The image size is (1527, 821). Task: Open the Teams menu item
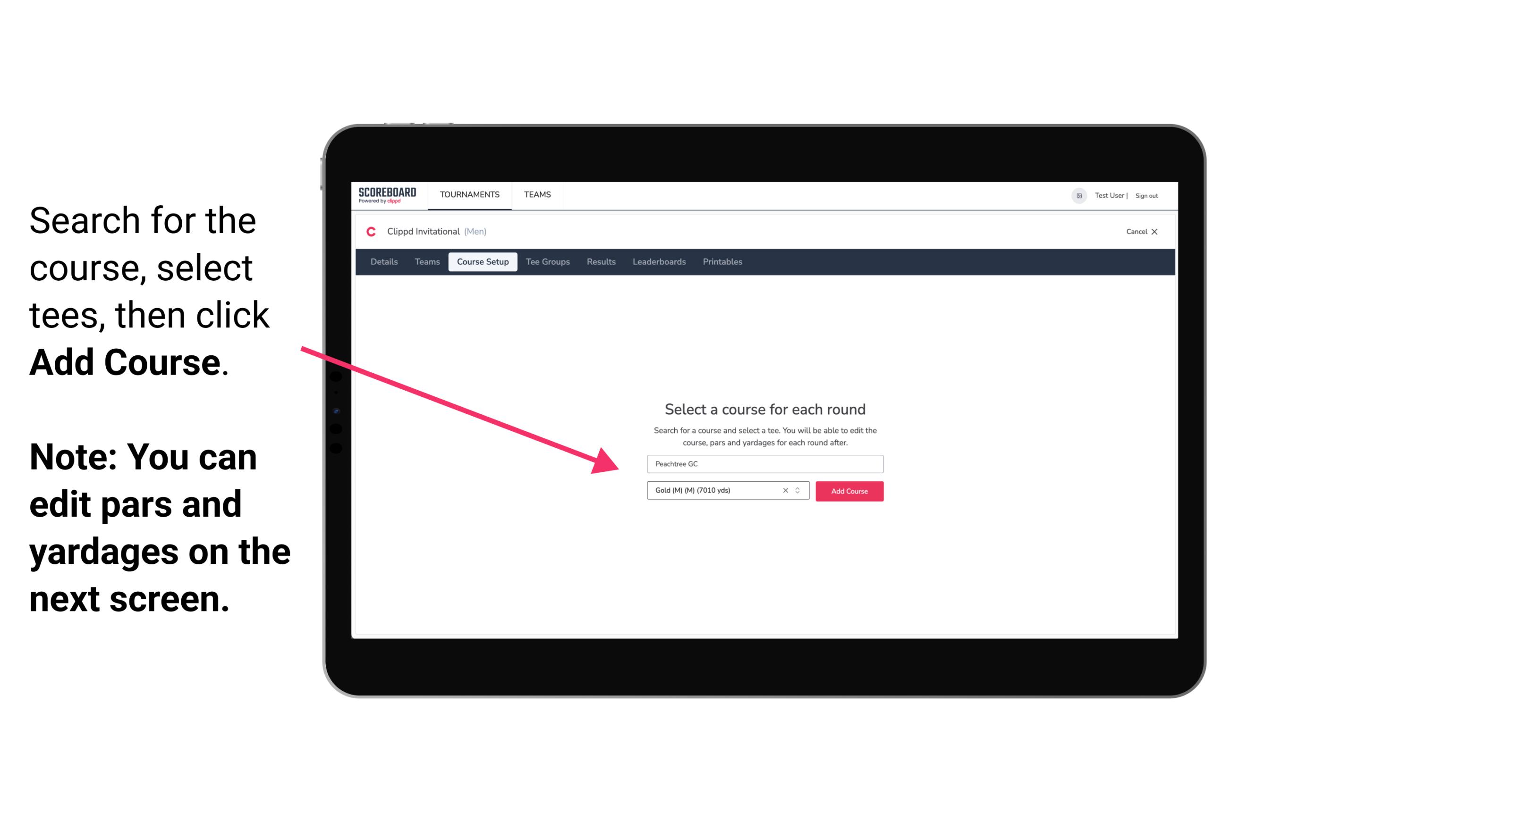click(x=536, y=194)
